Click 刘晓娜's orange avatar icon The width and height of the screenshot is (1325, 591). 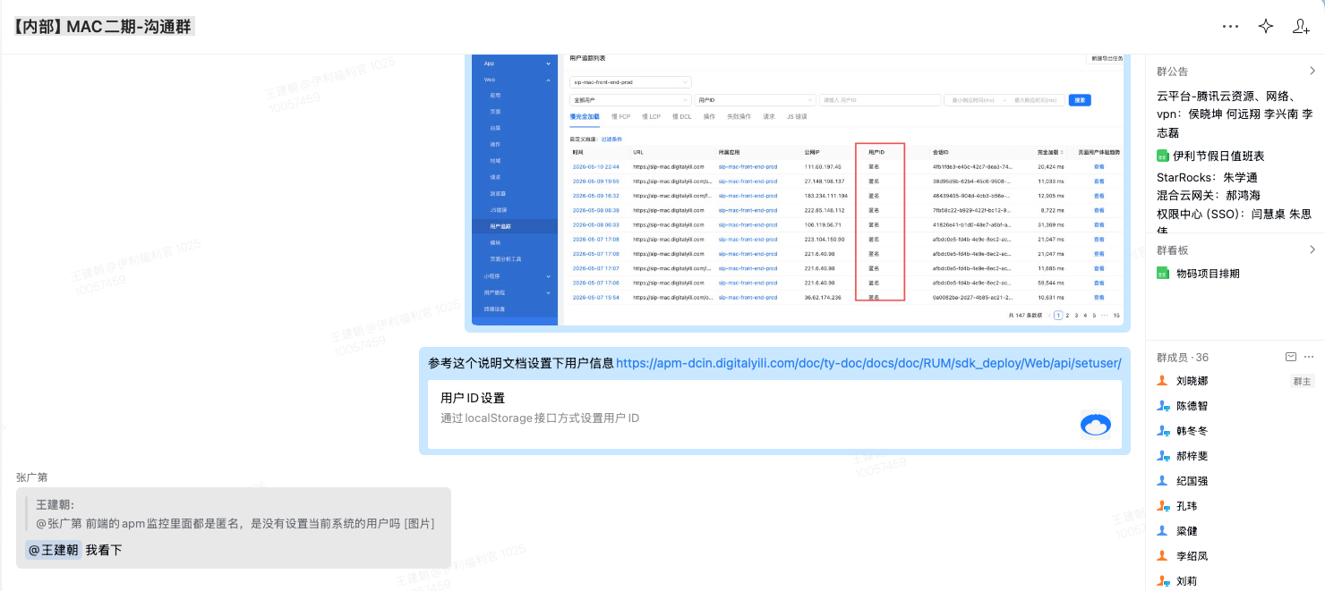click(x=1163, y=381)
